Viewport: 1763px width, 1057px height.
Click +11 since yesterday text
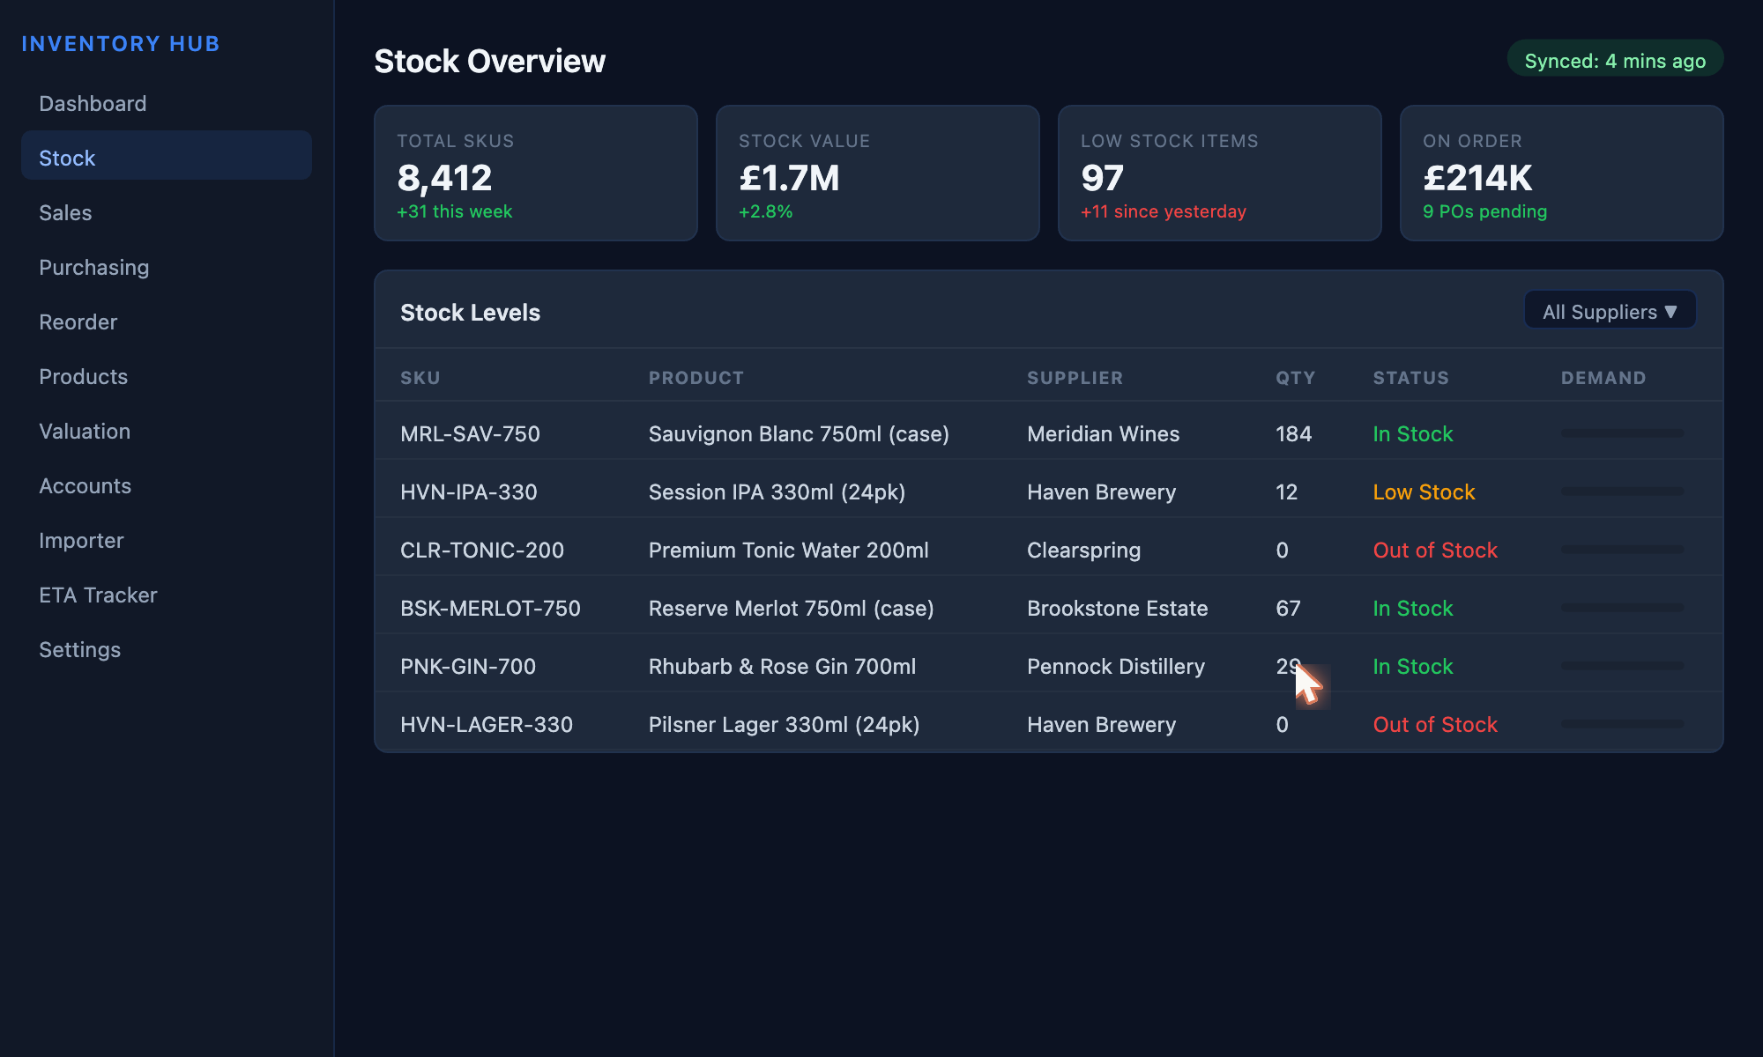pyautogui.click(x=1164, y=211)
